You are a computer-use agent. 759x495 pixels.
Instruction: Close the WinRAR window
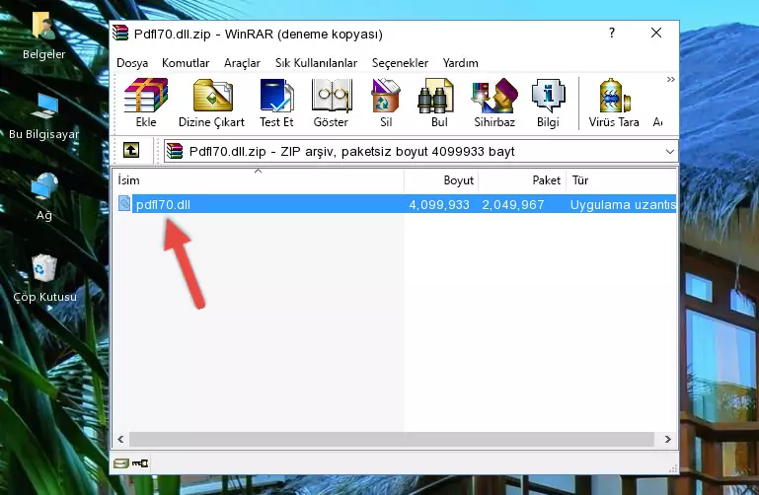pos(656,33)
